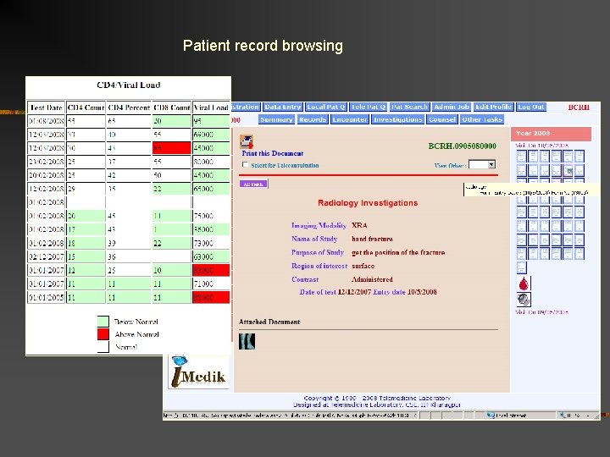Click the red CD8 count cell valued 65

coord(171,148)
